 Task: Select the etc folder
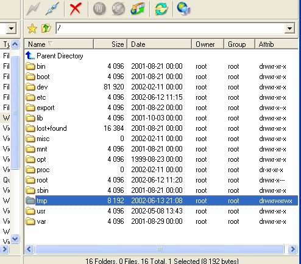tap(161, 97)
